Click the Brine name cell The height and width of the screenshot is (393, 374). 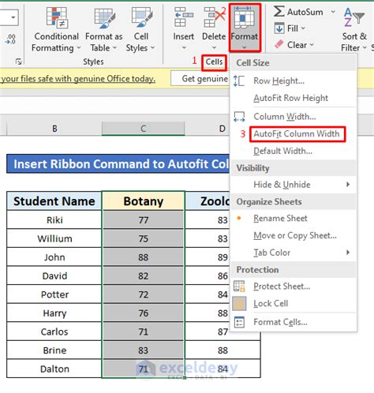54,350
